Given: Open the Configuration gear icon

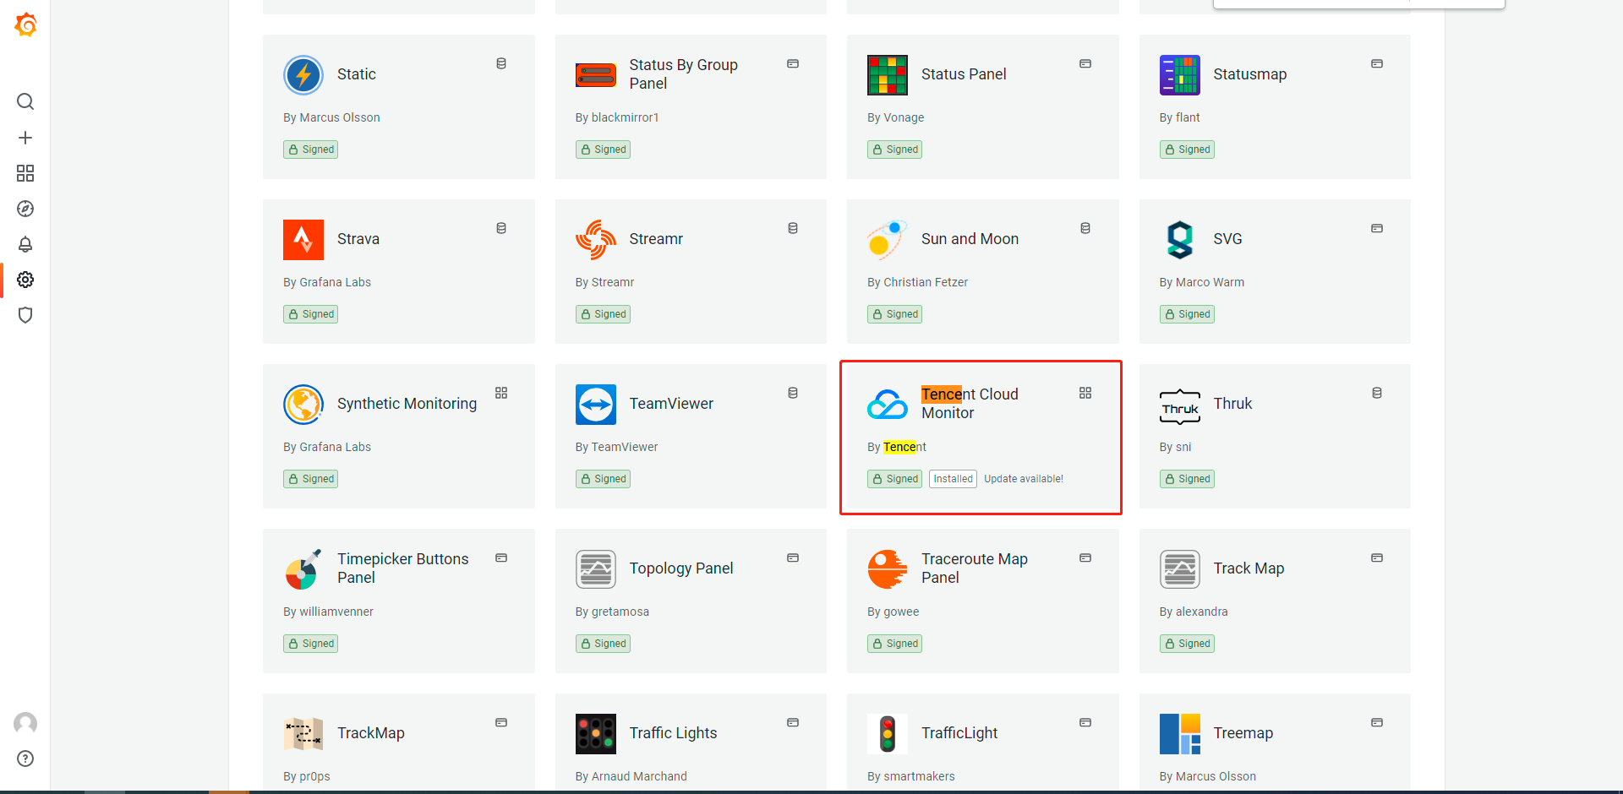Looking at the screenshot, I should coord(25,280).
